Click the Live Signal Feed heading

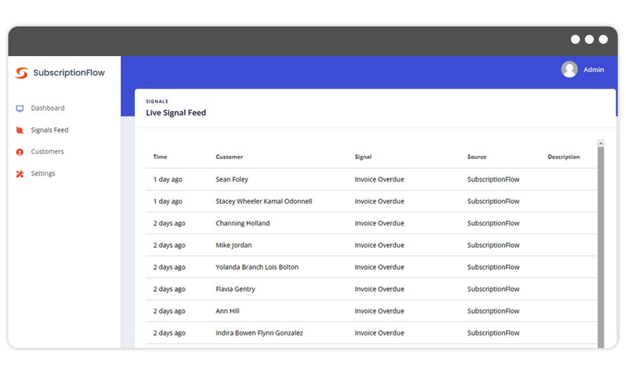tap(176, 113)
